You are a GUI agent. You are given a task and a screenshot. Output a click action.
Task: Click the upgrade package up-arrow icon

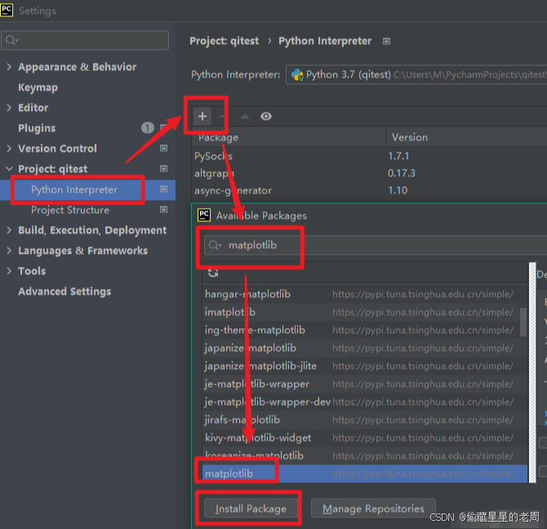coord(245,116)
